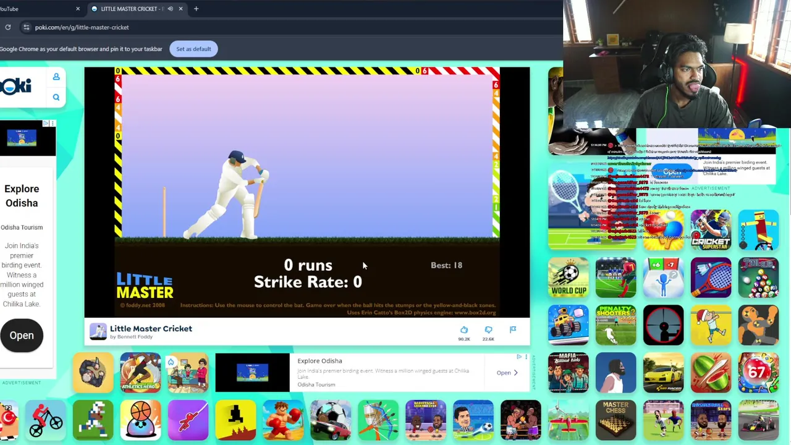Open the pixel cricket batsman game
Viewport: 791px width, 445px height.
(x=93, y=420)
